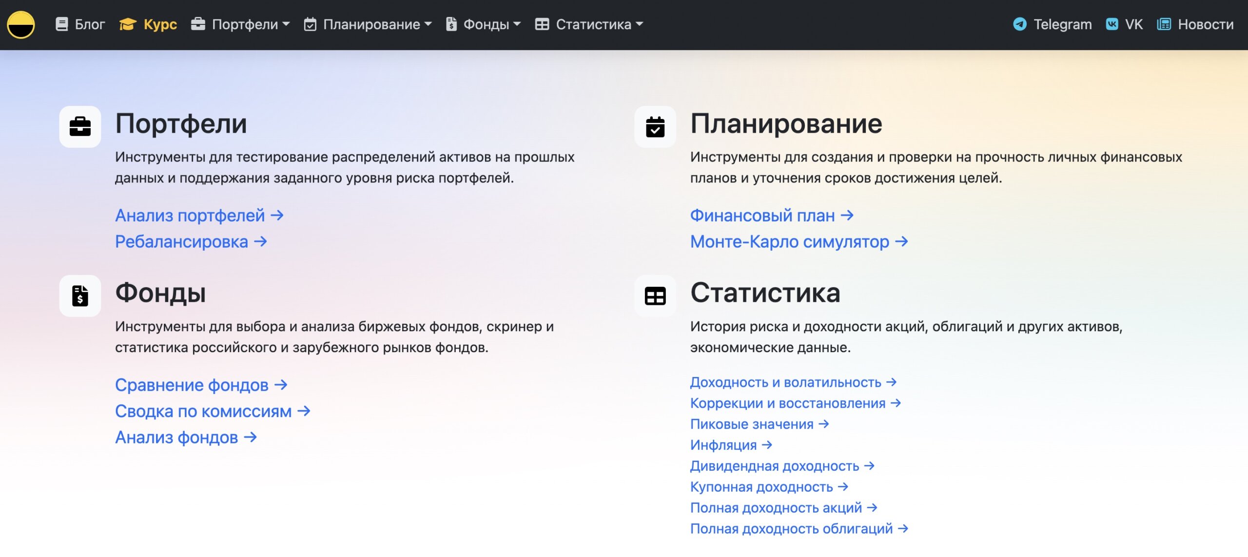Click the graduation cap icon beside Курс
The height and width of the screenshot is (557, 1248).
(128, 24)
